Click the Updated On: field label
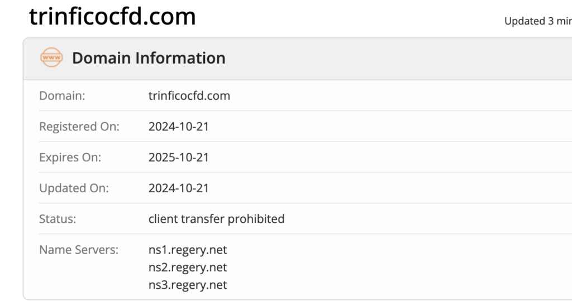 tap(74, 188)
